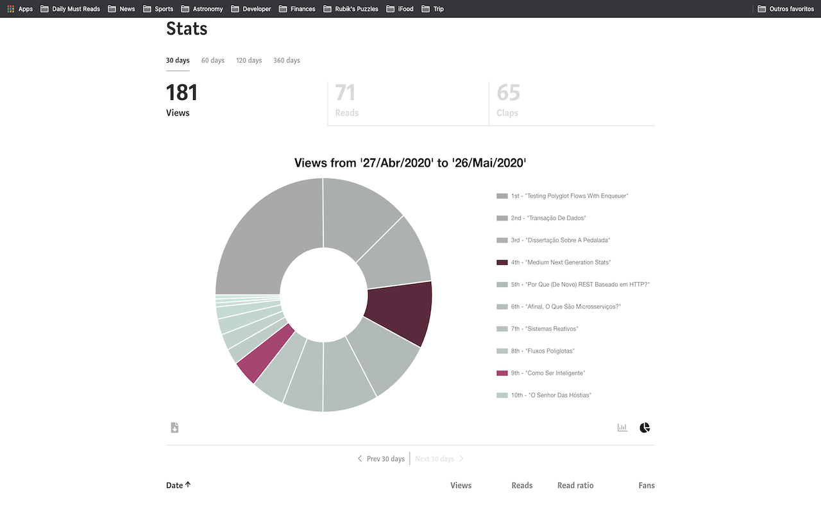This screenshot has height=513, width=821.
Task: Switch to the 120 days tab
Action: click(x=249, y=60)
